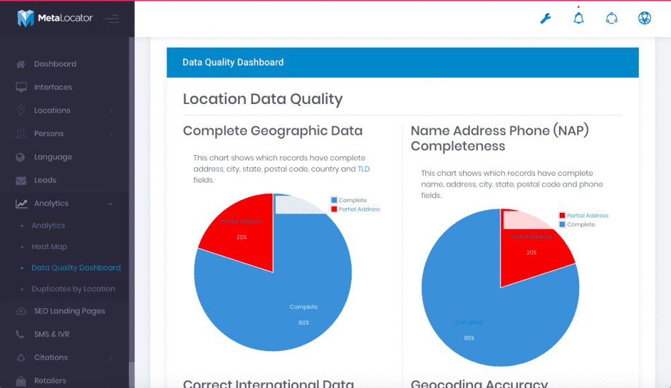This screenshot has width=671, height=388.
Task: Click the Data Quality Dashboard header bar
Action: (403, 62)
